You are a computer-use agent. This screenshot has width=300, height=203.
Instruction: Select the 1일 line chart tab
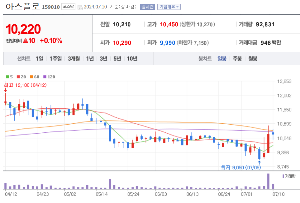40,58
